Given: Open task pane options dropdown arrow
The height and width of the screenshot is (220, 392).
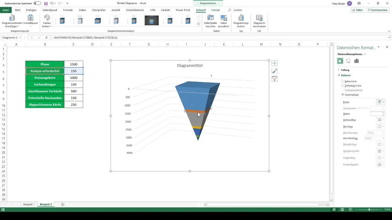Looking at the screenshot, I should coord(379,47).
